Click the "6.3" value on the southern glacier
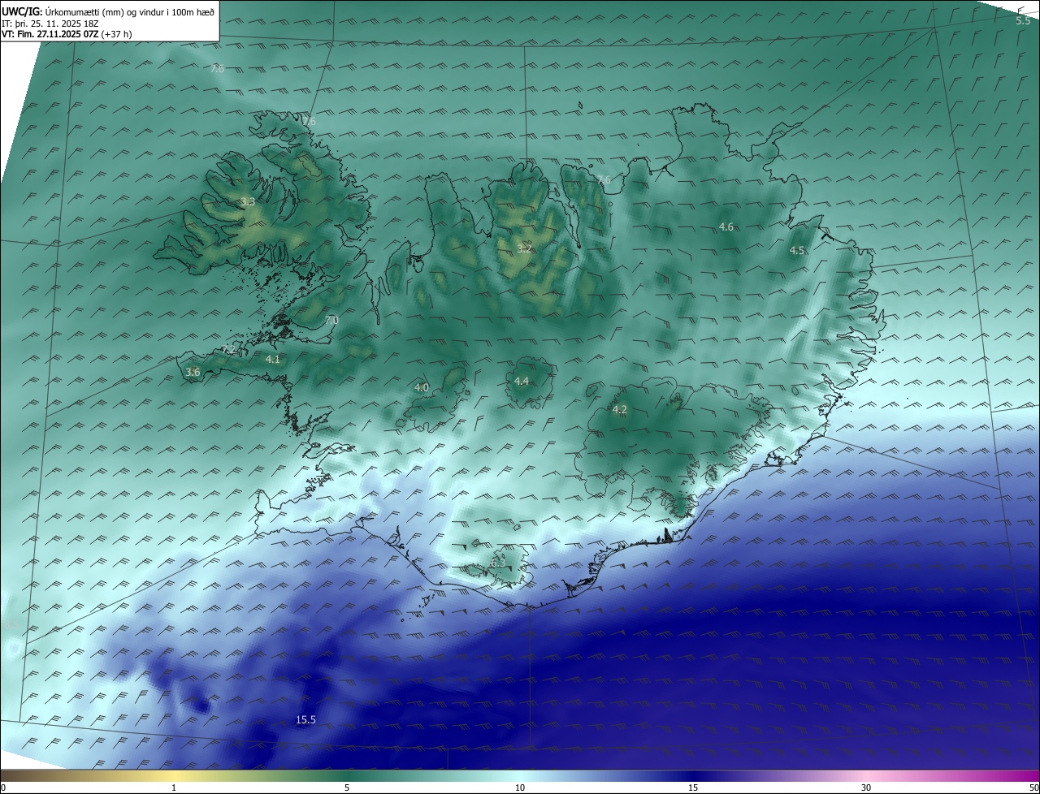The height and width of the screenshot is (794, 1040). point(498,563)
